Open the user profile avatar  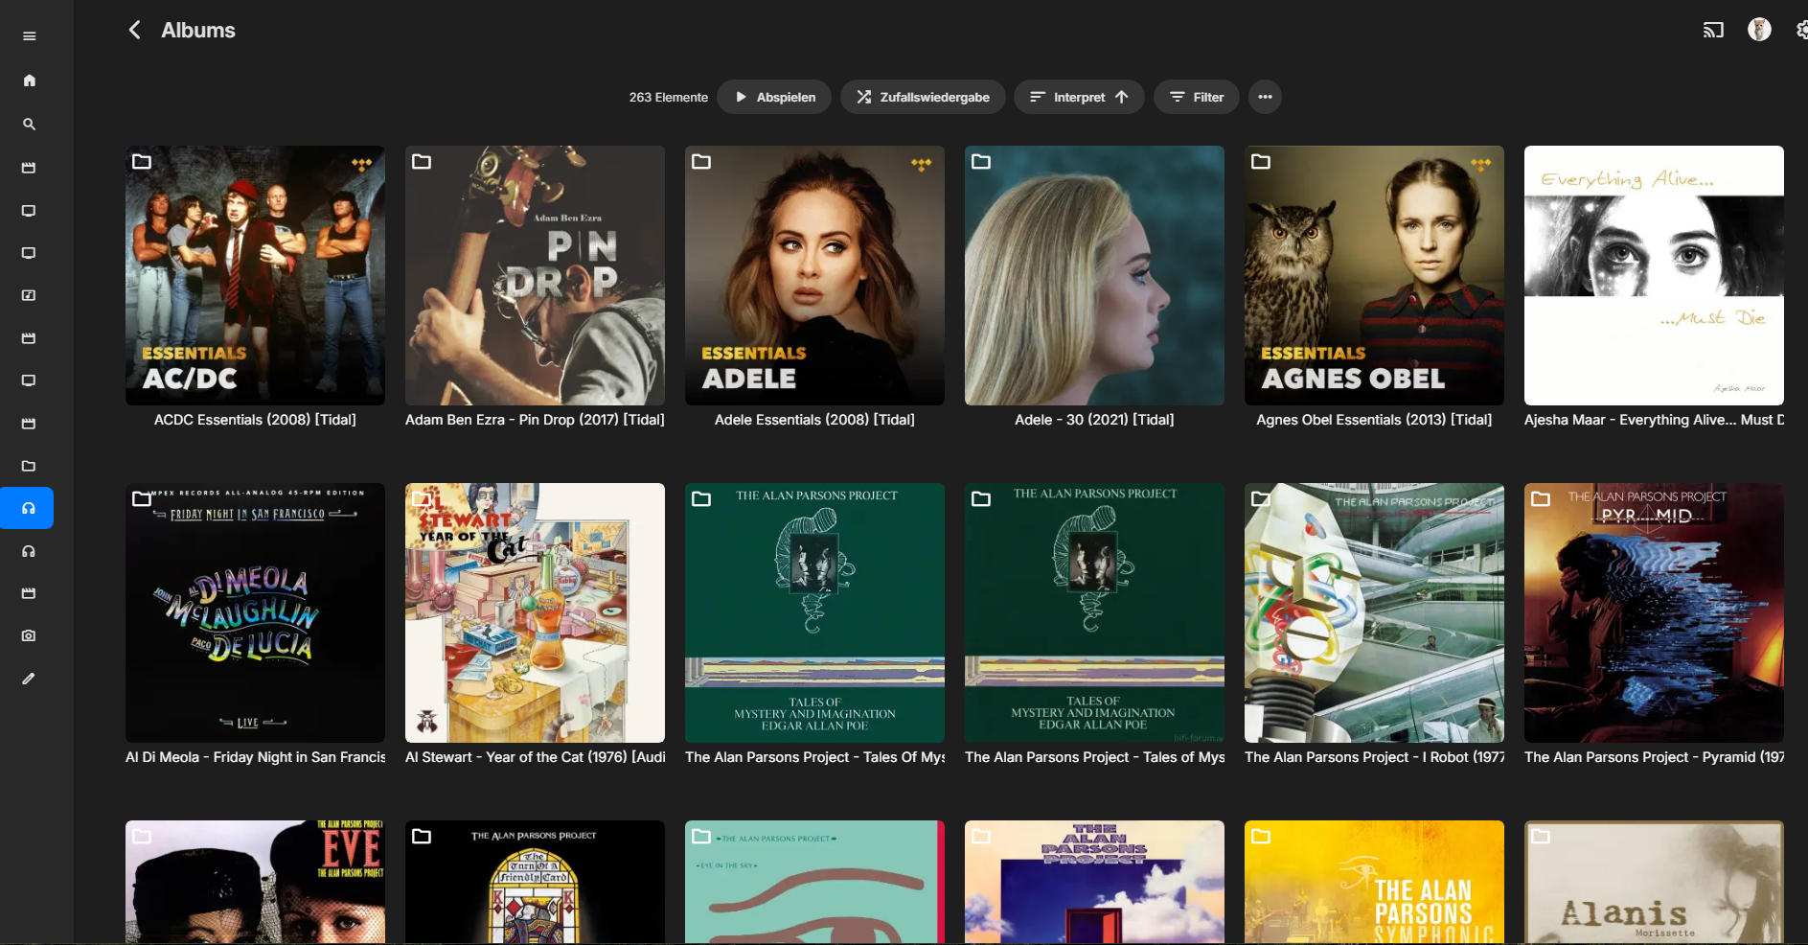(x=1759, y=30)
